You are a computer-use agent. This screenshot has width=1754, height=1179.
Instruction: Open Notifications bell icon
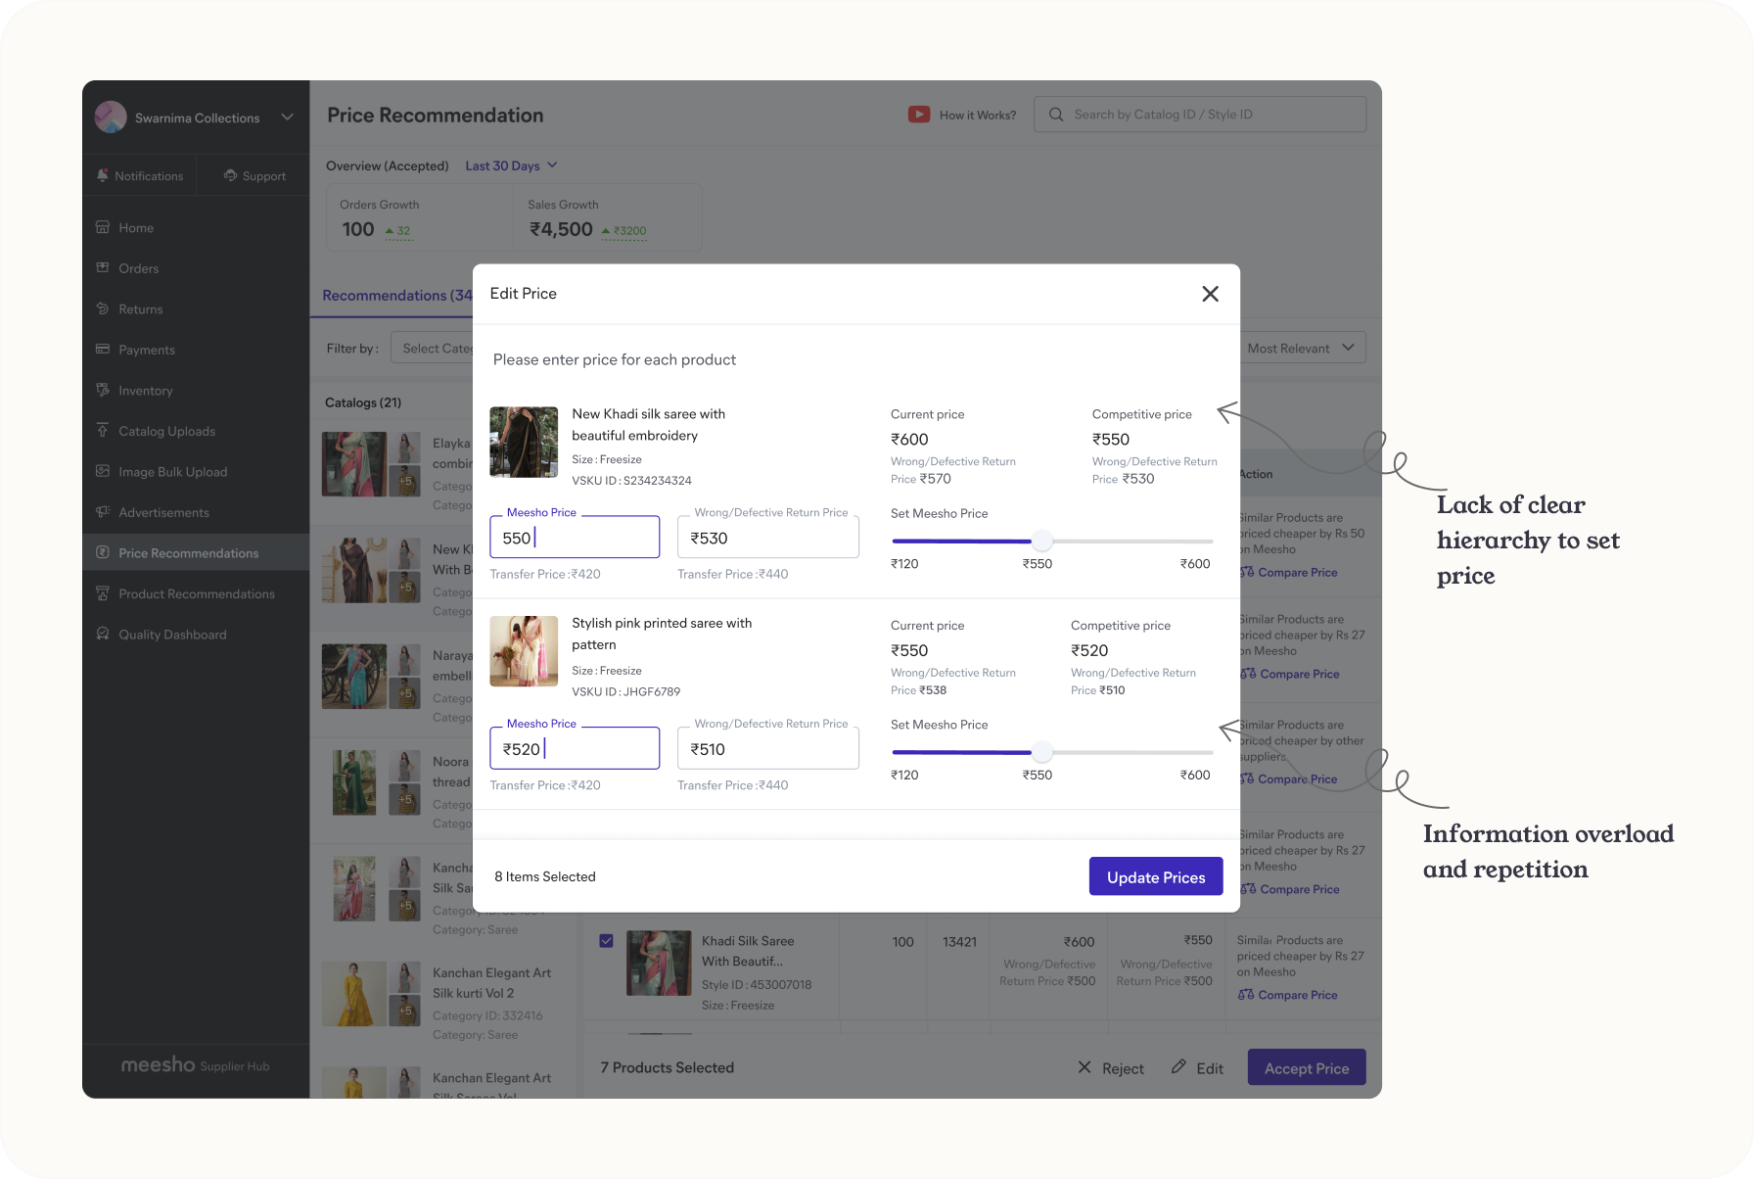(x=103, y=175)
